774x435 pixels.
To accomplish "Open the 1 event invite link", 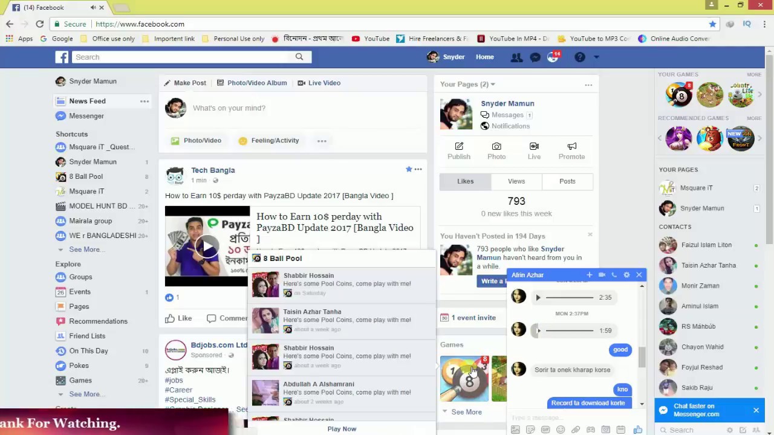I will [x=473, y=318].
